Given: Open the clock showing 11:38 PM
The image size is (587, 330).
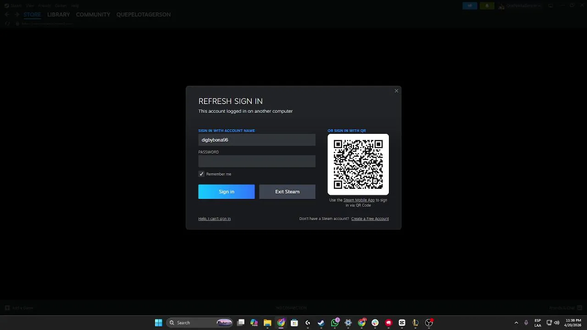Looking at the screenshot, I should pyautogui.click(x=573, y=323).
